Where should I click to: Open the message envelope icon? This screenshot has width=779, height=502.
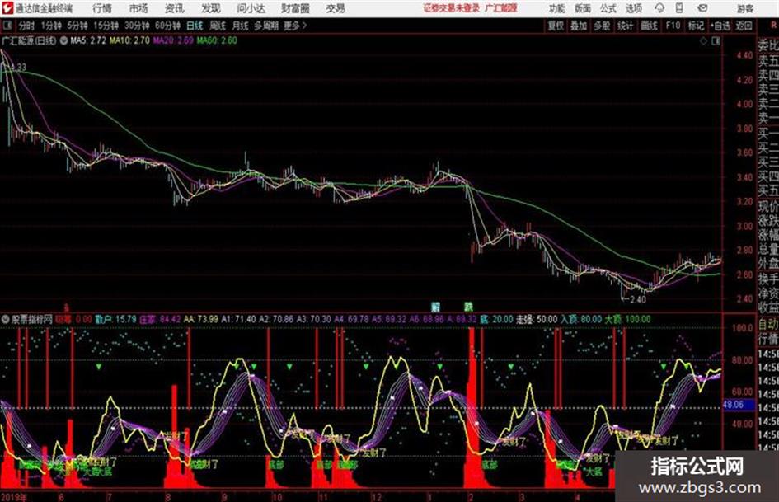click(x=702, y=8)
